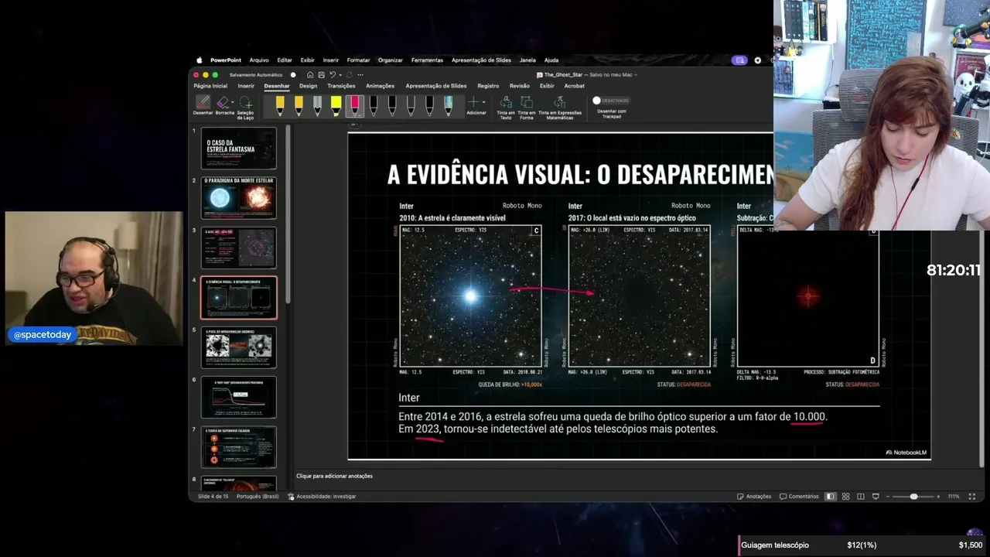This screenshot has height=557, width=990.
Task: Select the Borracha eraser tool
Action: click(x=223, y=105)
